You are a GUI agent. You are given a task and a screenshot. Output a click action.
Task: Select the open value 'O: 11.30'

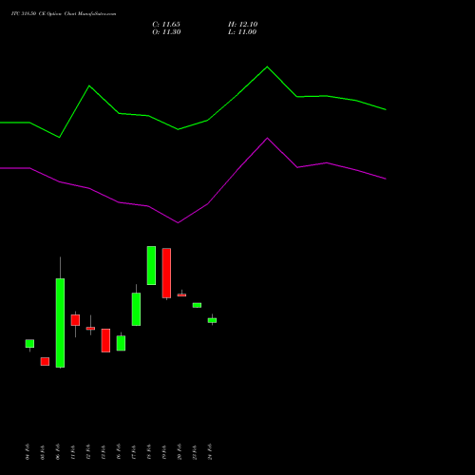click(166, 32)
